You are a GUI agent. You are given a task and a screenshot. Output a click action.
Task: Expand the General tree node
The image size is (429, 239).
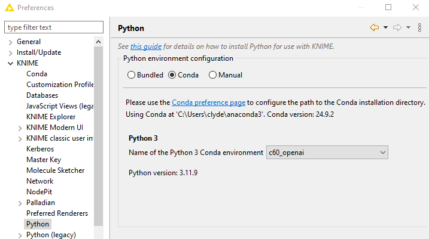click(10, 42)
